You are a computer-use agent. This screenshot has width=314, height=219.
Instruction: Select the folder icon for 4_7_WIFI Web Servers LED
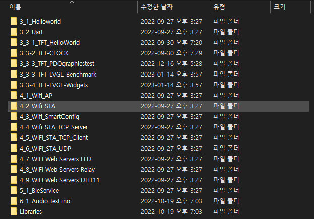click(14, 159)
